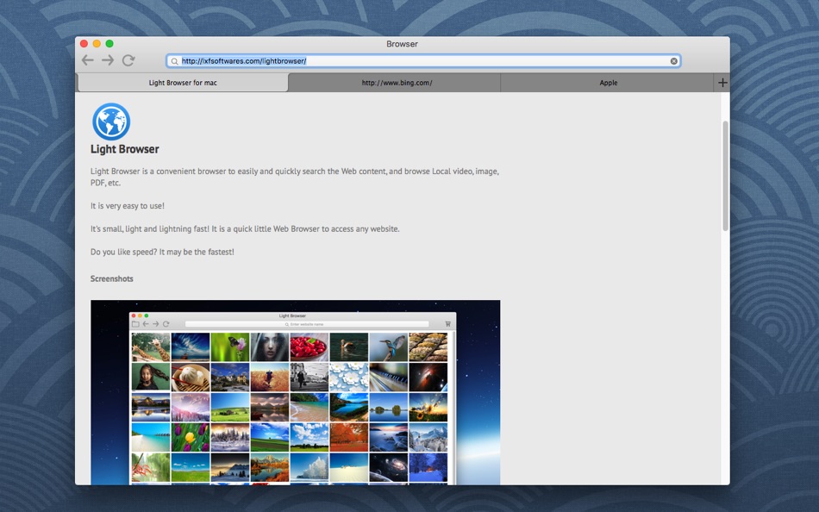This screenshot has height=512, width=819.
Task: Click the Light Browser globe logo
Action: click(x=111, y=122)
